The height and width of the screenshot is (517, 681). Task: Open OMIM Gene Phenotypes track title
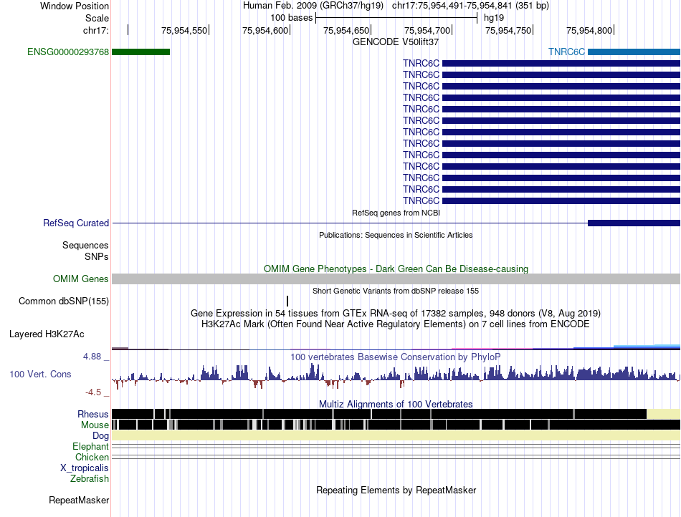point(396,269)
